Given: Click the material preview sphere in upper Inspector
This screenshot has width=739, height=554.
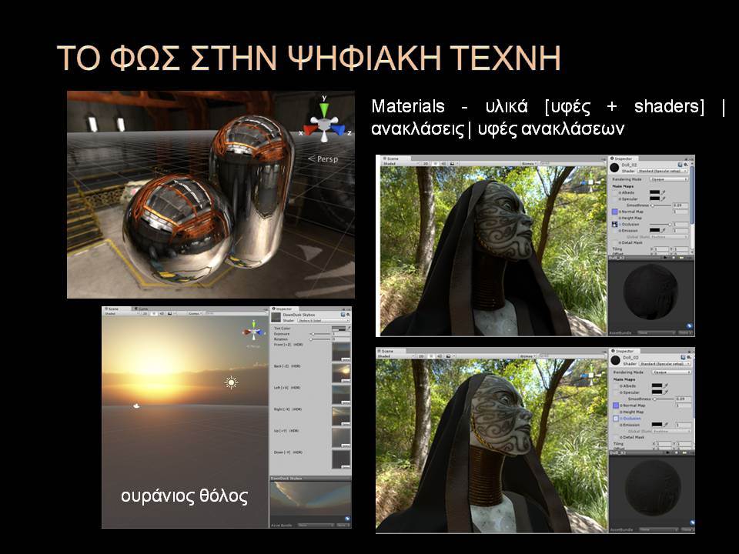Looking at the screenshot, I should tap(651, 291).
